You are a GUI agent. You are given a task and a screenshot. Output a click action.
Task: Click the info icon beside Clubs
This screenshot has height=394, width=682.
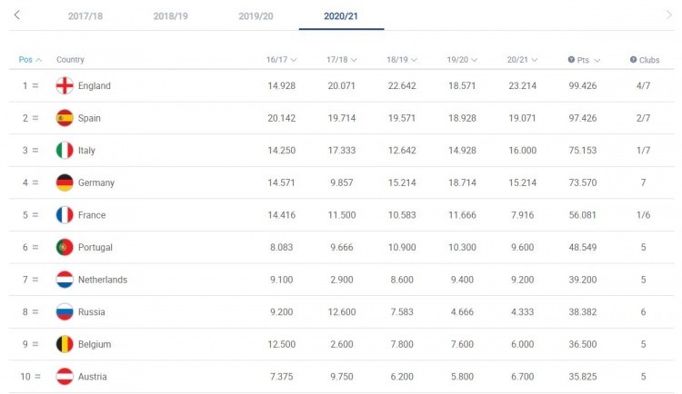pyautogui.click(x=633, y=60)
